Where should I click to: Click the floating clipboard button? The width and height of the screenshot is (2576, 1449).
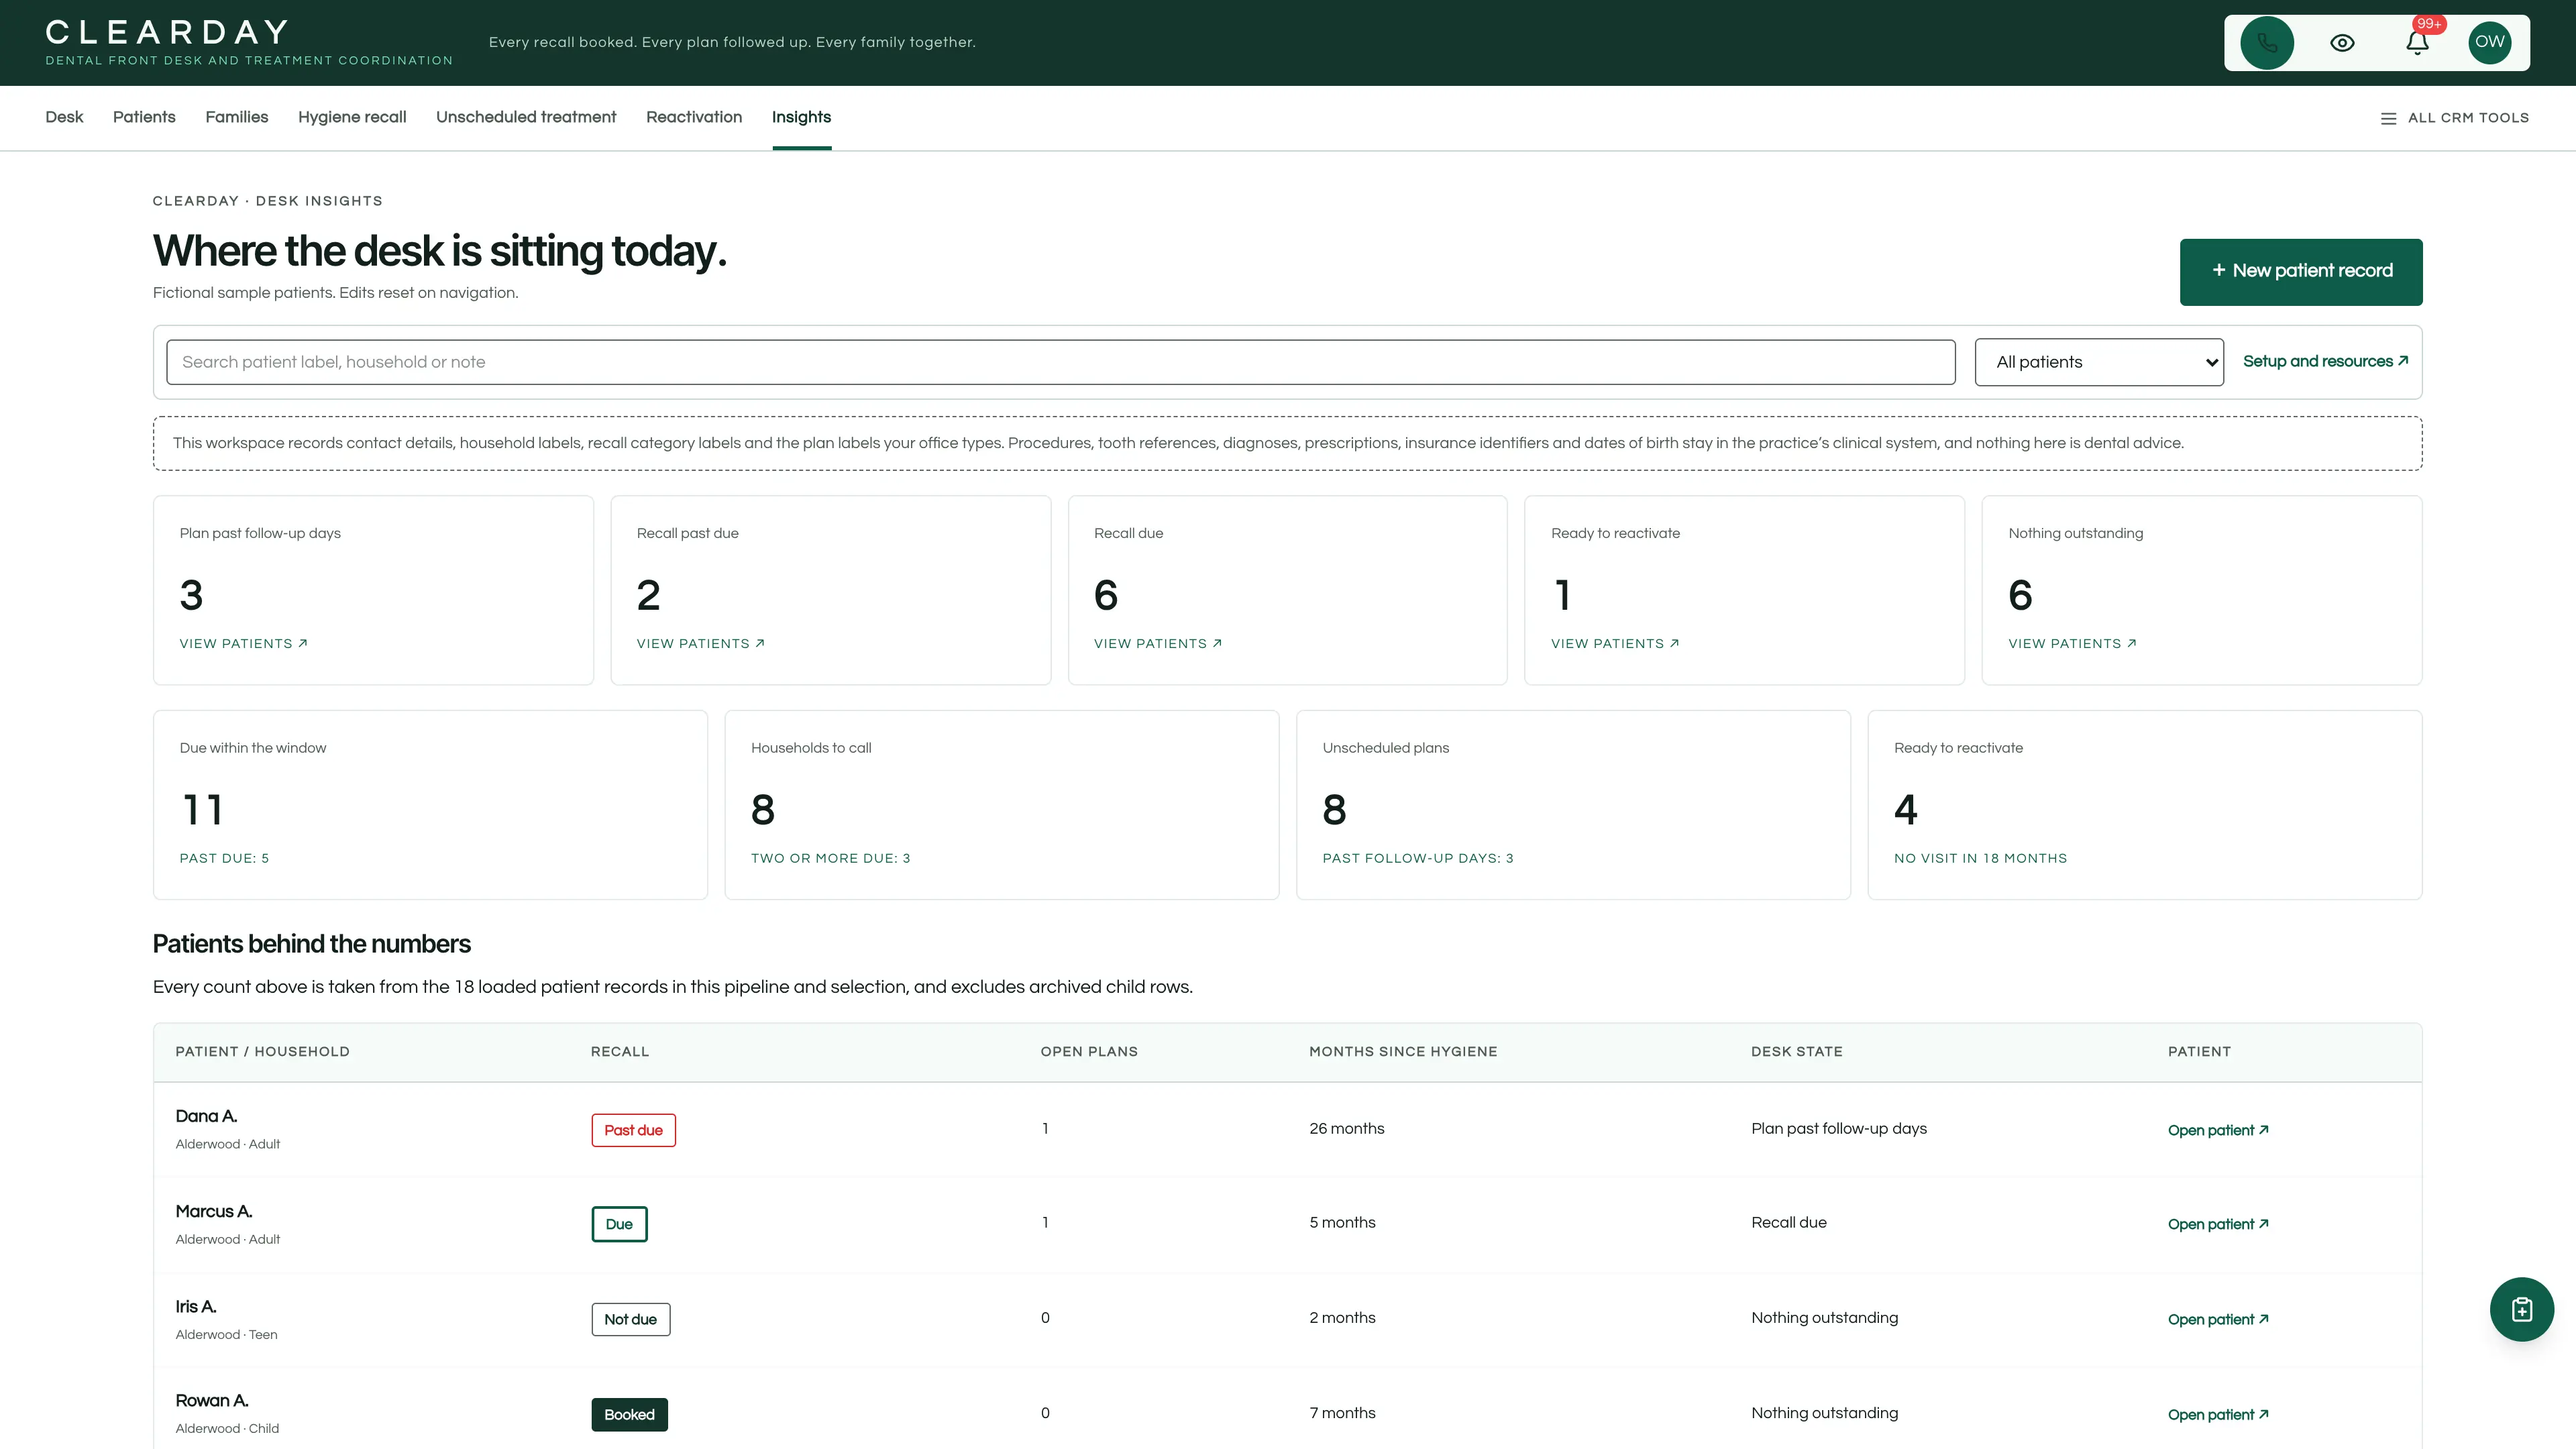click(x=2521, y=1309)
